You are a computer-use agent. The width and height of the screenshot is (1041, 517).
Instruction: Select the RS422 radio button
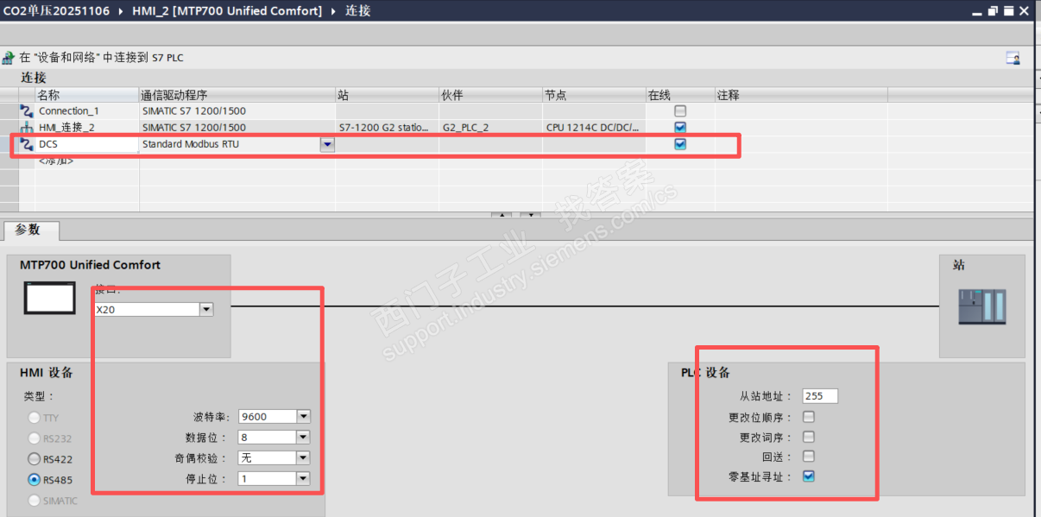(x=35, y=459)
